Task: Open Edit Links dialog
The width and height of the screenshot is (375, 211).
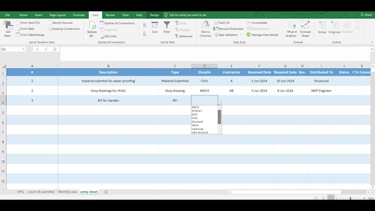Action: click(108, 36)
